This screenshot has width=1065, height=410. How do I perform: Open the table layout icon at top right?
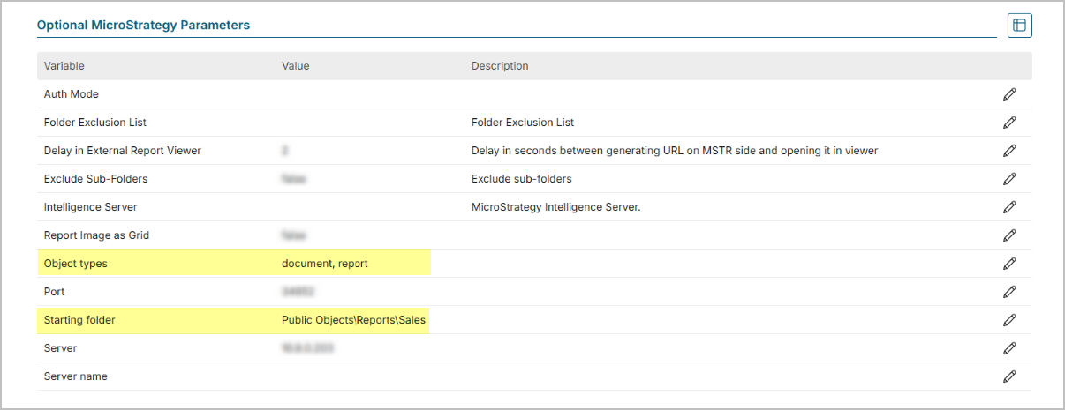click(1019, 26)
